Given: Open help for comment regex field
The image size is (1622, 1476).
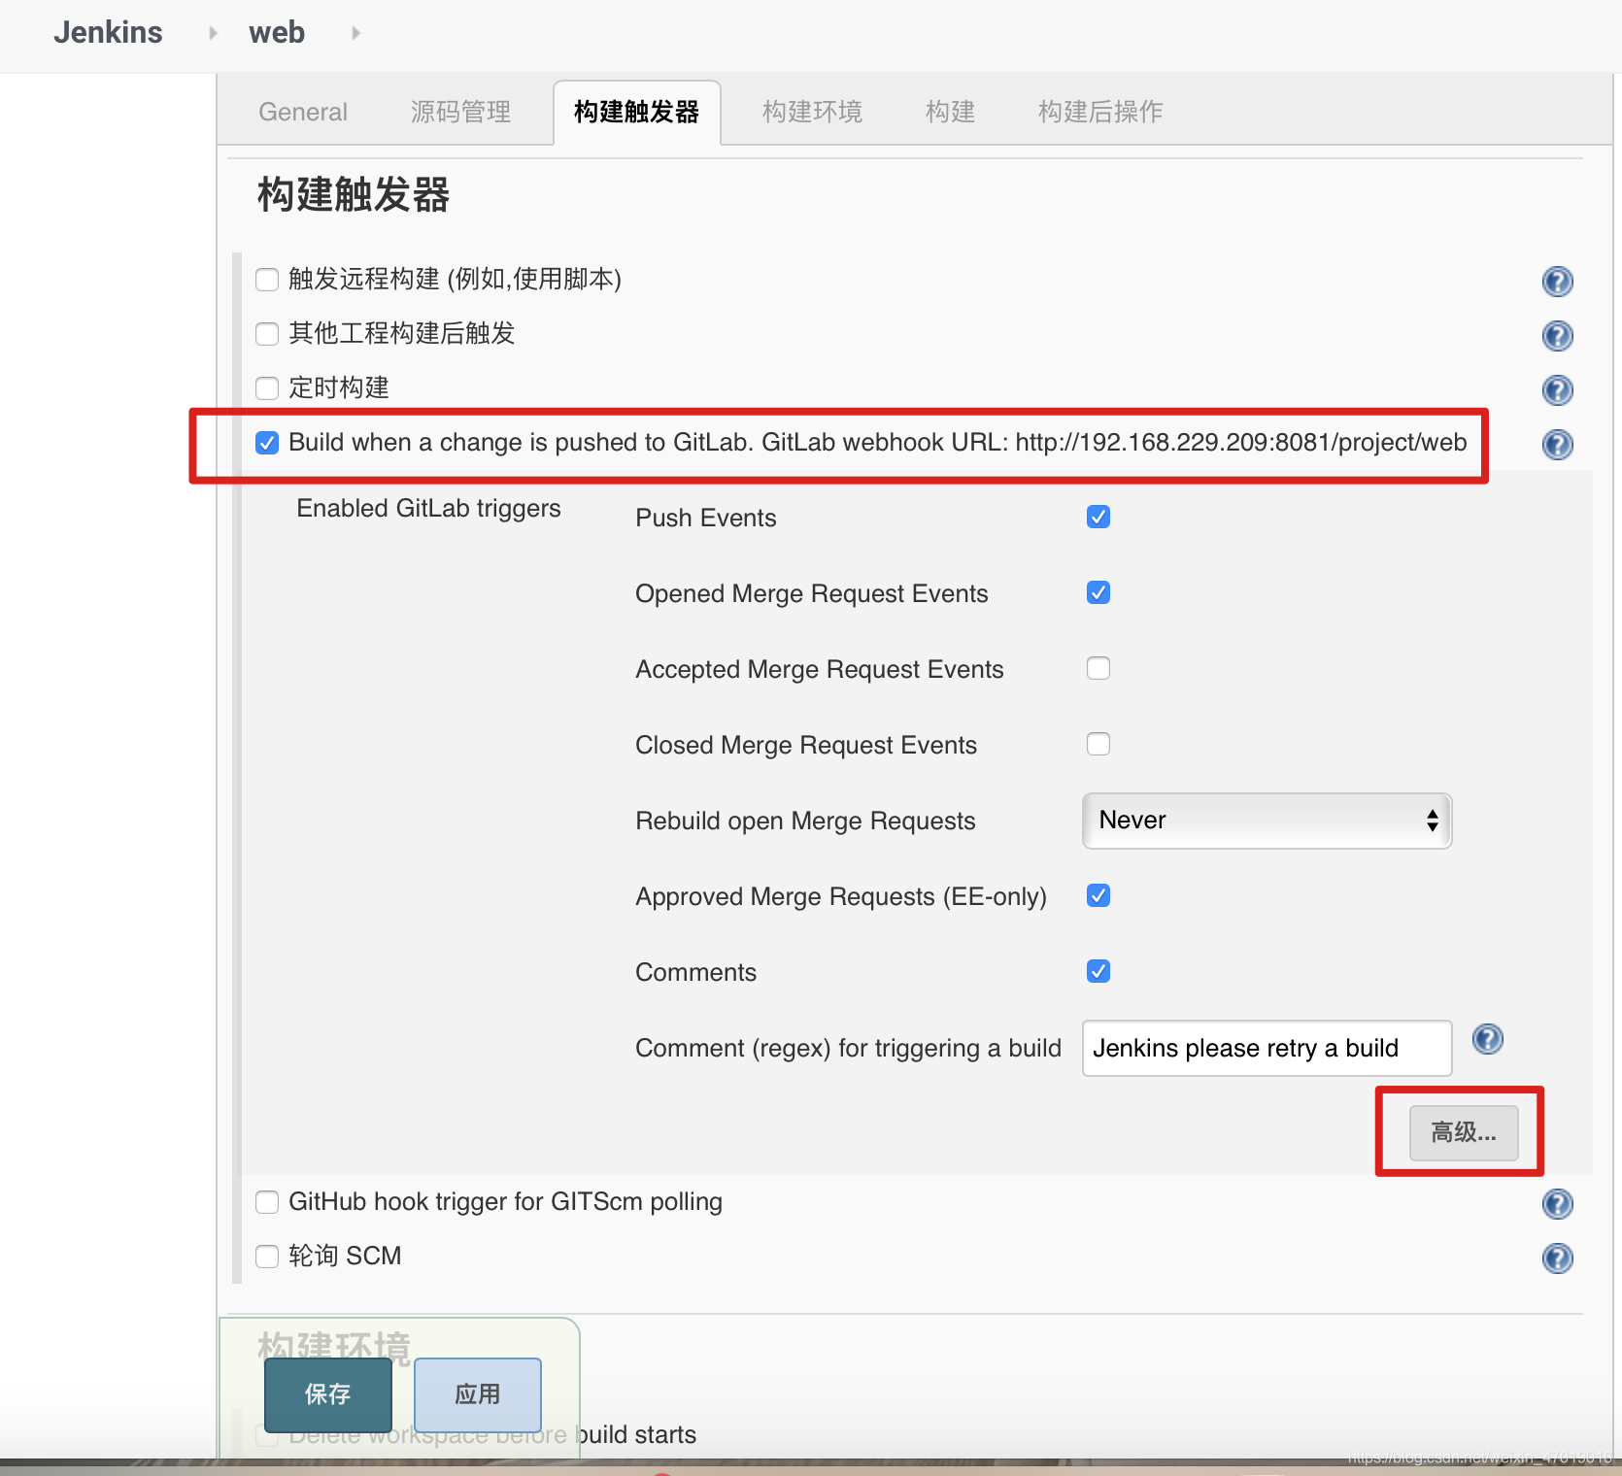Looking at the screenshot, I should (1487, 1039).
